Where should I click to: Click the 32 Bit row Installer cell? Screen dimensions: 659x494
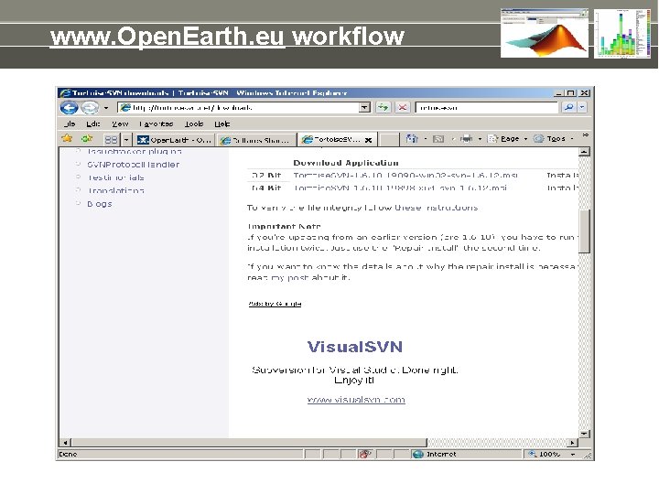[x=562, y=175]
